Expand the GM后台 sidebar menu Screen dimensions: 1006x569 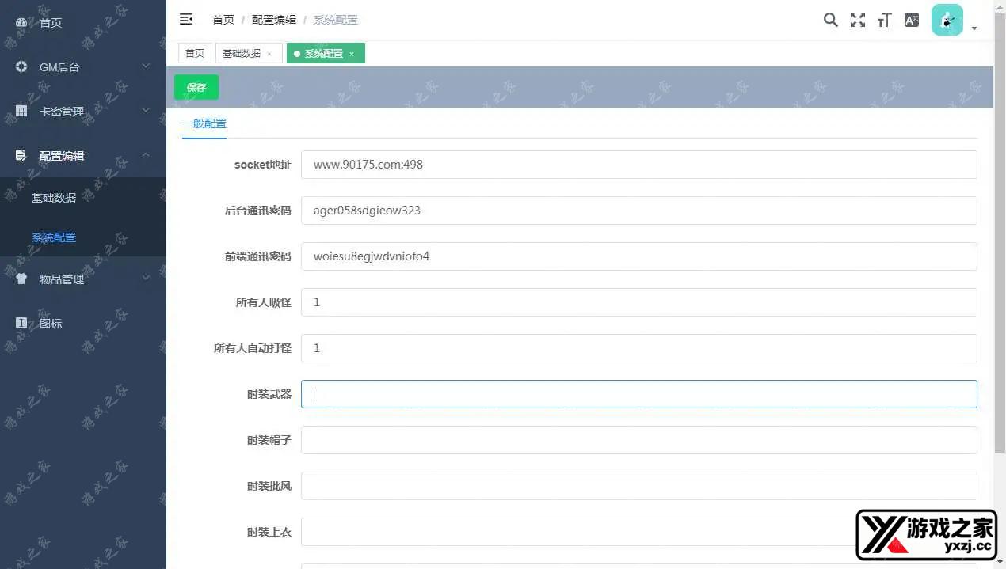(82, 67)
